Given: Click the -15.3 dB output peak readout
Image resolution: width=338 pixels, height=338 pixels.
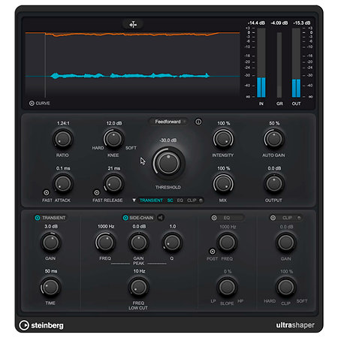Looking at the screenshot, I should [301, 23].
